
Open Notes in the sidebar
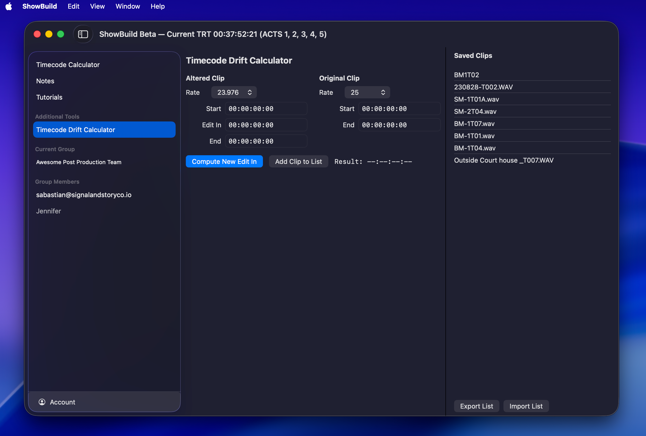click(45, 81)
